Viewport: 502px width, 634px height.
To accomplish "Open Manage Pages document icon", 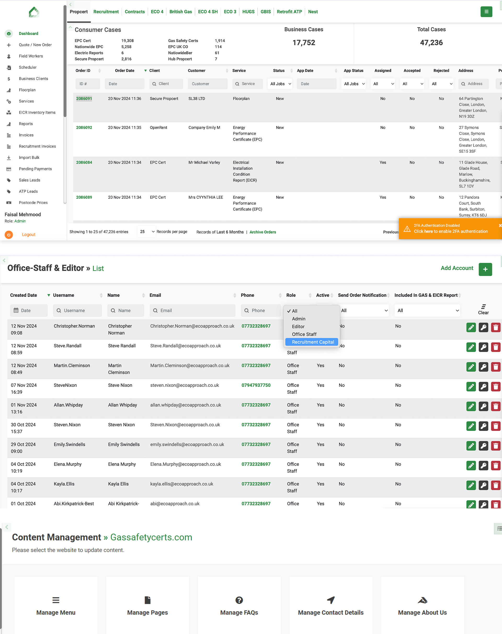I will tap(147, 600).
